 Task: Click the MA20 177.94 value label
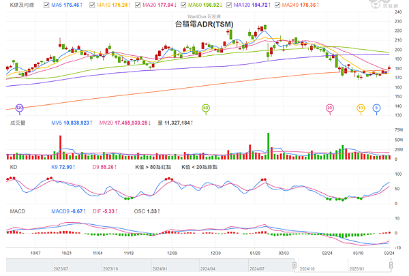pos(160,5)
